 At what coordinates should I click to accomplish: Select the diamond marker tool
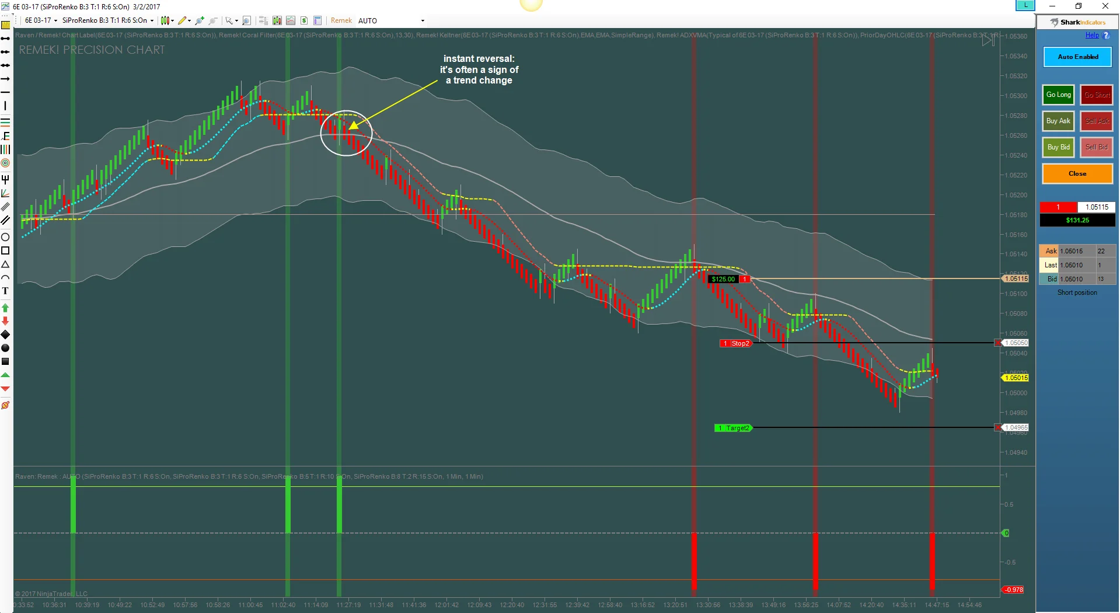click(x=5, y=335)
